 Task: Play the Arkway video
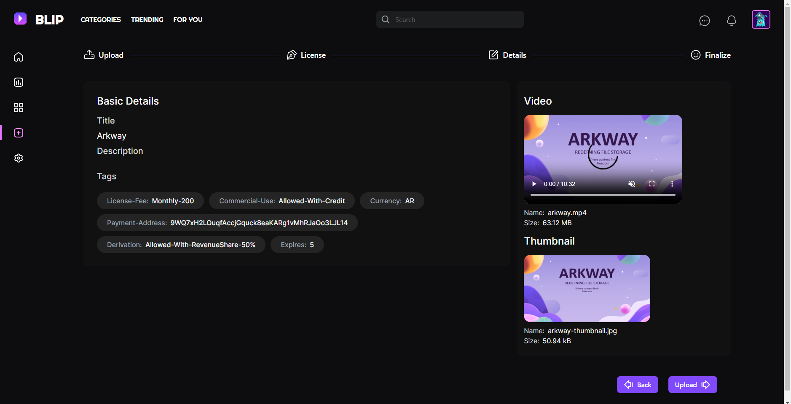534,184
